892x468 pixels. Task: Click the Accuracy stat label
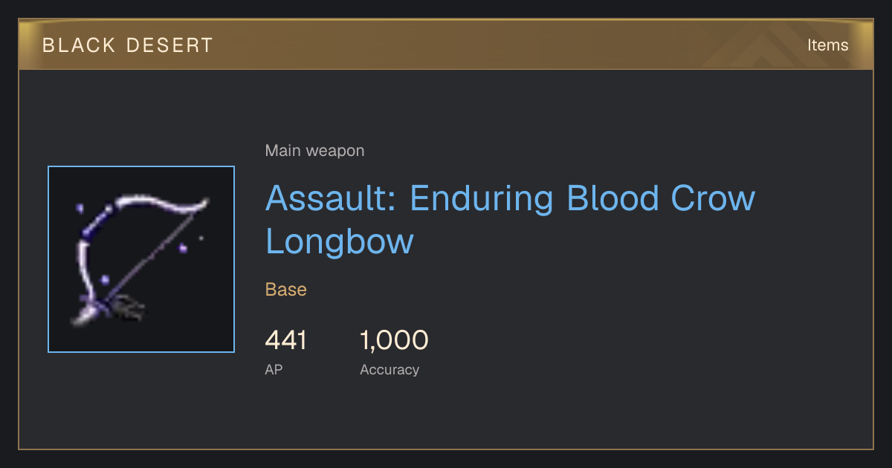[390, 369]
